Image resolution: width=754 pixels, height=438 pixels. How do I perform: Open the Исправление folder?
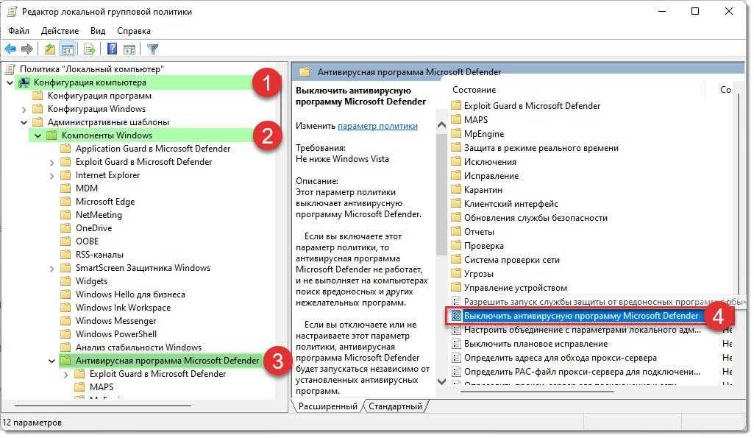491,176
